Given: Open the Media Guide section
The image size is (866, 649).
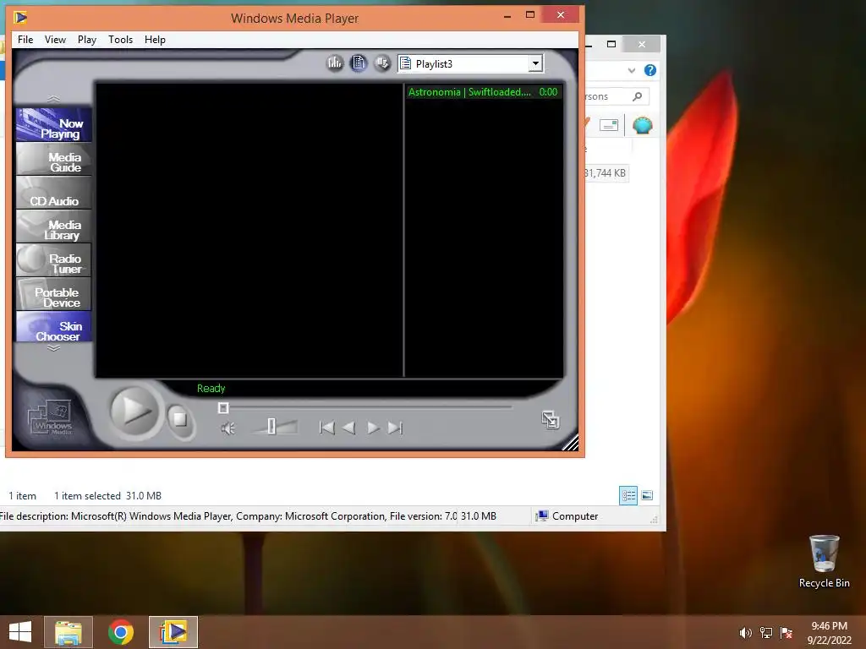Looking at the screenshot, I should tap(53, 159).
